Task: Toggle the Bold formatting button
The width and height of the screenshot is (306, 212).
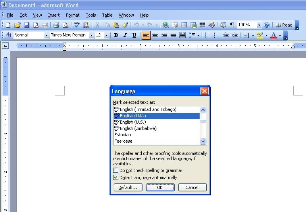Action: [x=116, y=35]
